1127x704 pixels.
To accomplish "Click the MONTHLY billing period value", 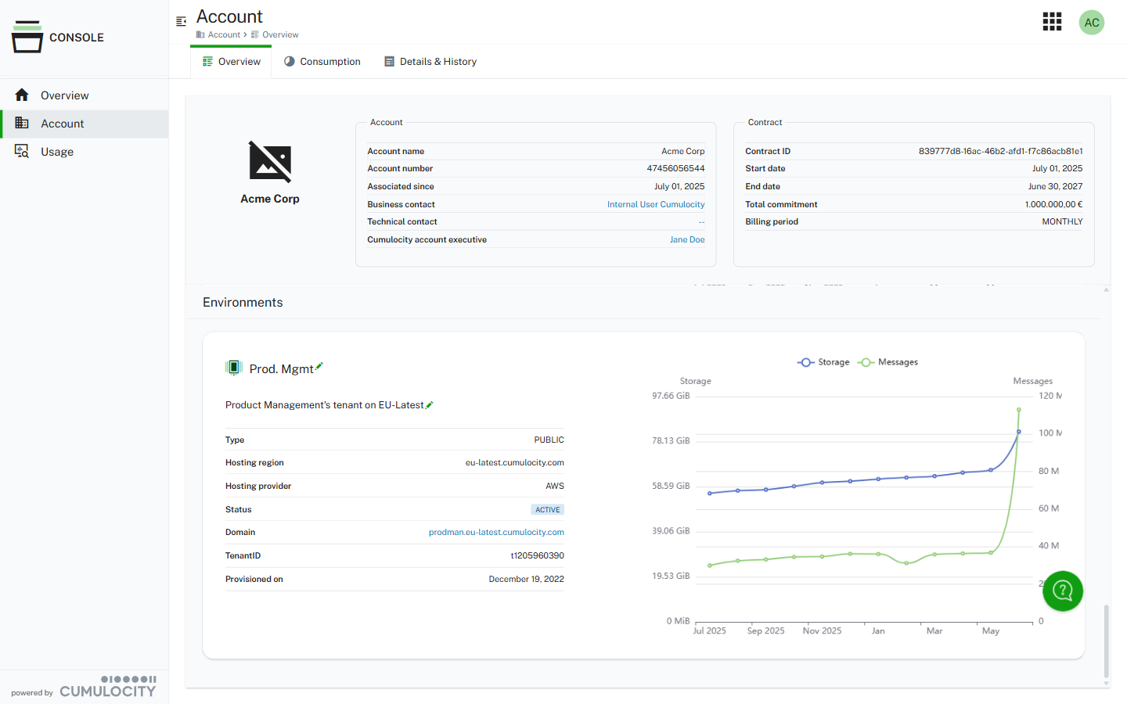I will pyautogui.click(x=1062, y=221).
